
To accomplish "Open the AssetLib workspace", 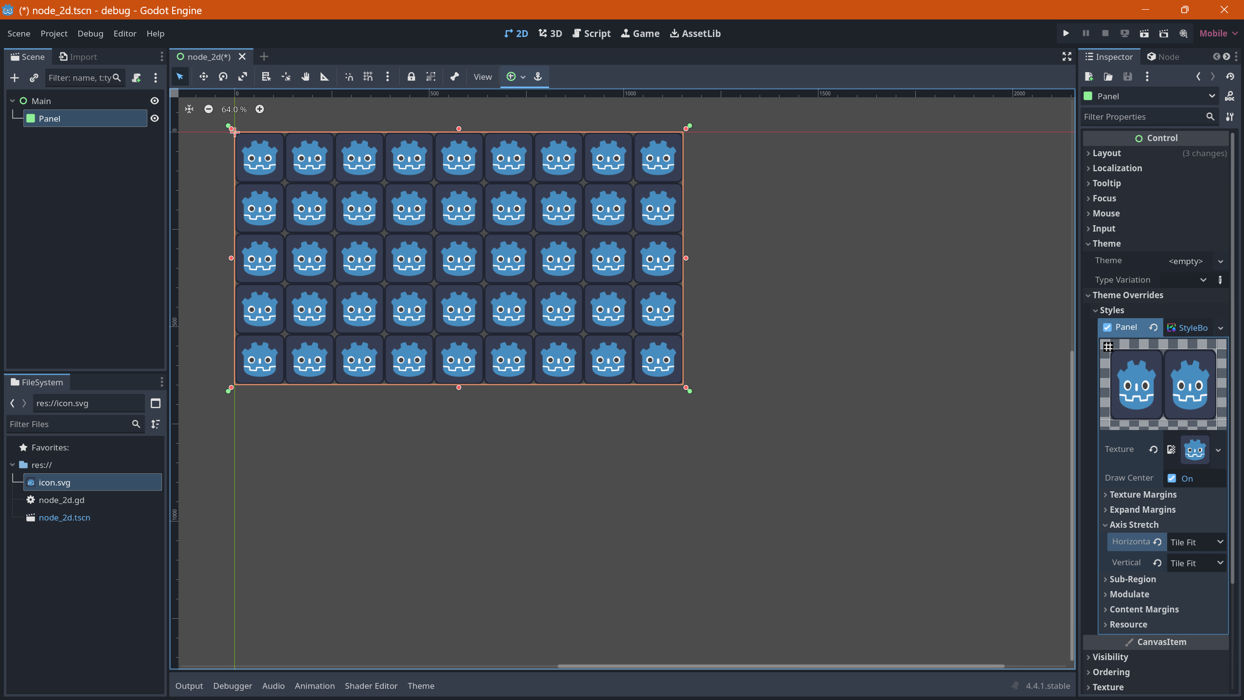I will (695, 34).
